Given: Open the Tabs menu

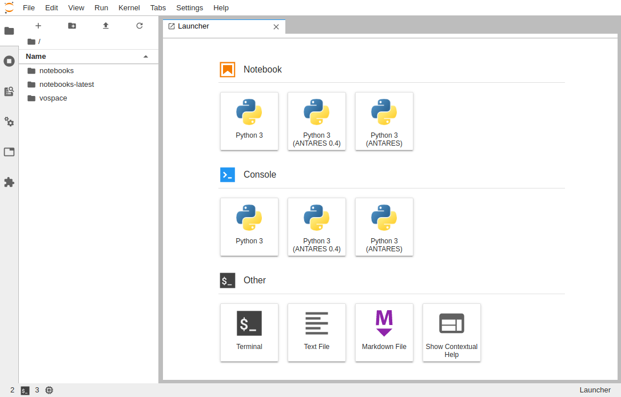Looking at the screenshot, I should tap(158, 8).
